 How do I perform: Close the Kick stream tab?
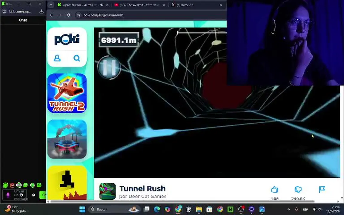click(107, 5)
